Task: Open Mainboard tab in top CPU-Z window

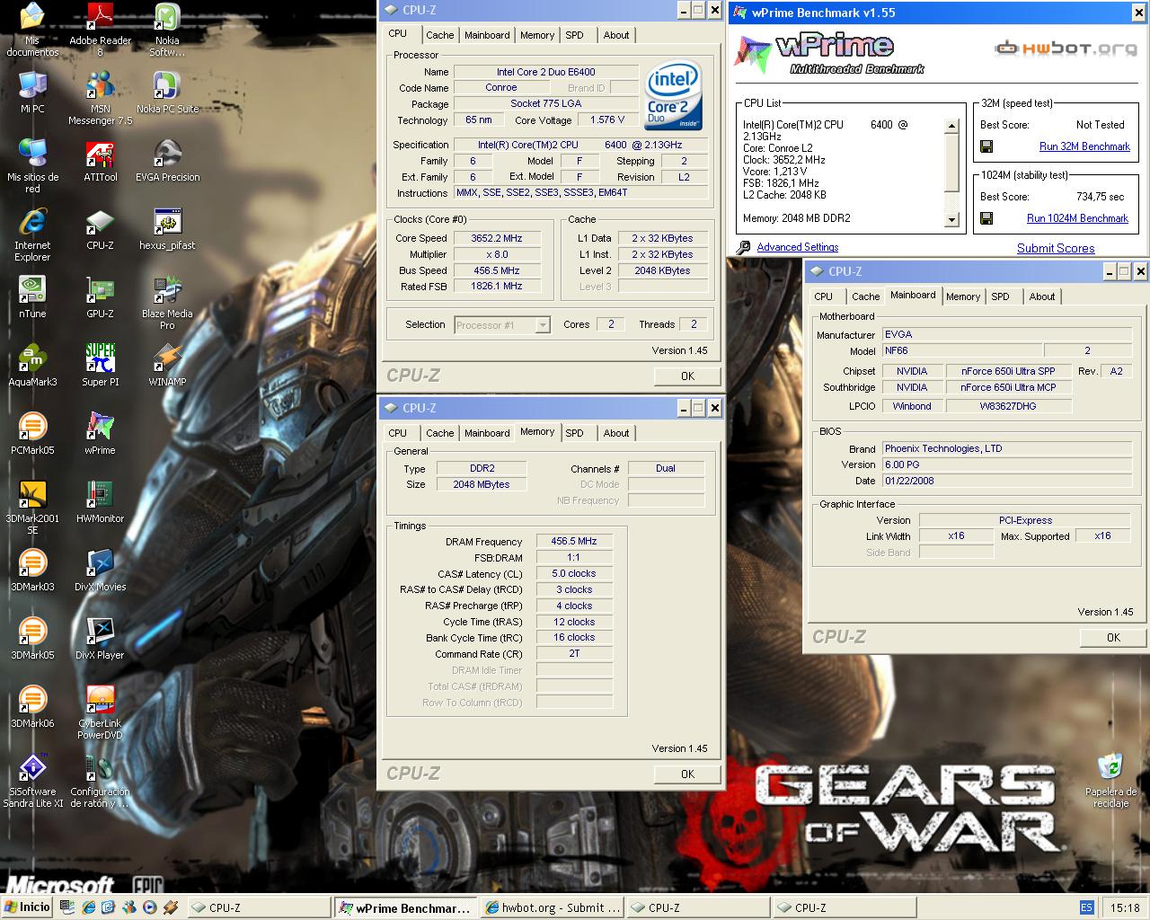Action: 487,35
